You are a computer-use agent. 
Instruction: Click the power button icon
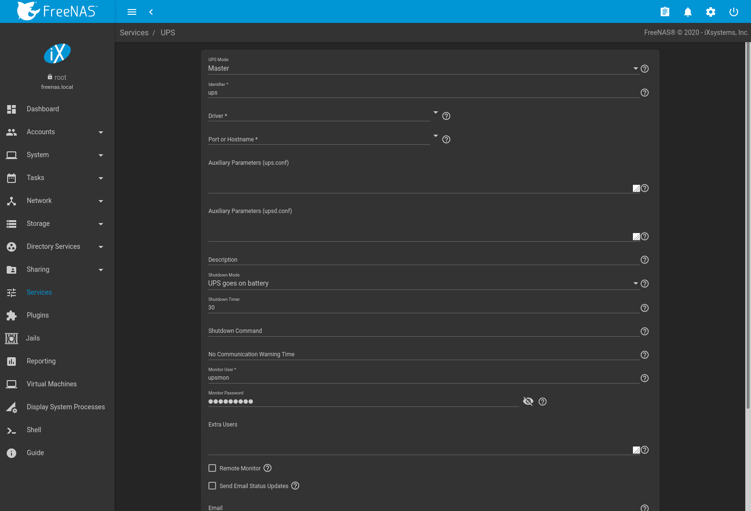733,12
